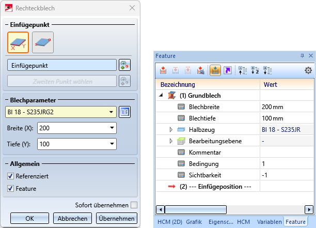Switch to the Feature tab
Screen dimensions: 316x228
(x=295, y=222)
